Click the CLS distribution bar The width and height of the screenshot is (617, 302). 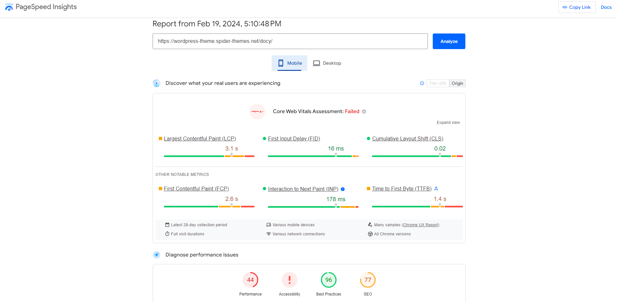point(417,156)
